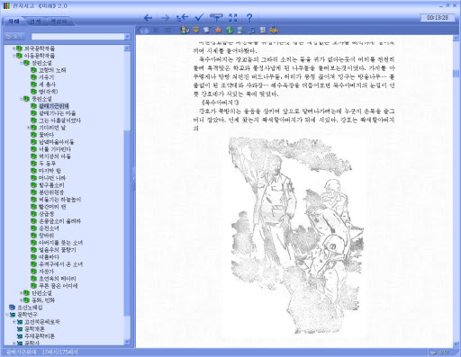Viewport: 461px width, 357px height.
Task: Click the second greyed page-view icon after globe
Action: 168,31
